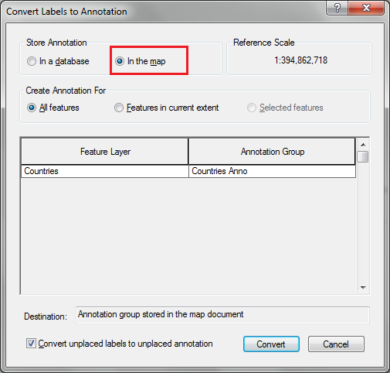Click the Cancel button
Image resolution: width=390 pixels, height=373 pixels.
336,344
